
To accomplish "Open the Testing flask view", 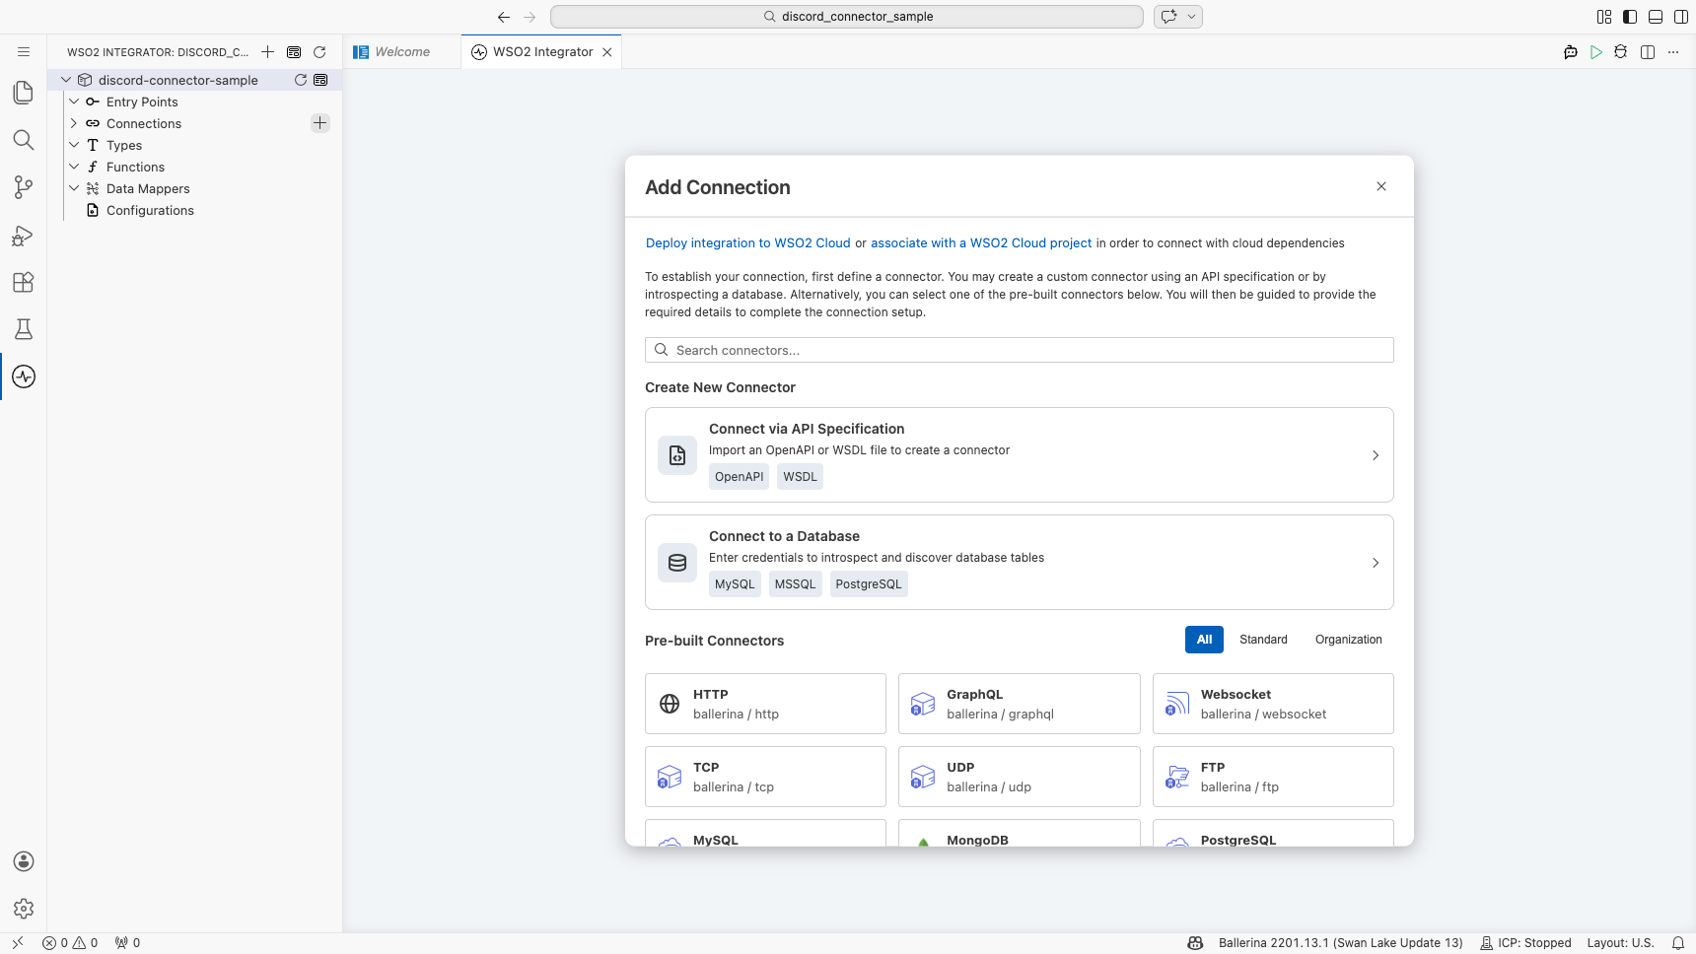I will tap(24, 329).
